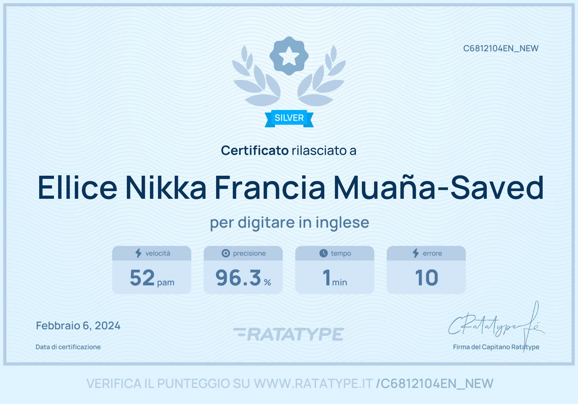Select the 1 min time card

click(335, 270)
